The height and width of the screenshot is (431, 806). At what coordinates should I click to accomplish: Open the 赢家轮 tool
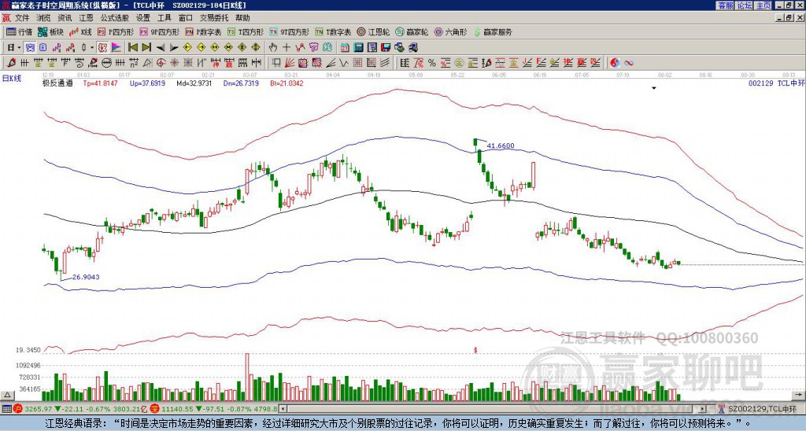412,31
